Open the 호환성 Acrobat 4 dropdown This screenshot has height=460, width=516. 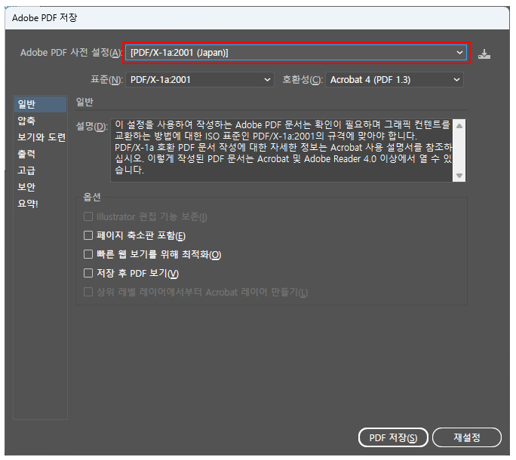point(395,79)
